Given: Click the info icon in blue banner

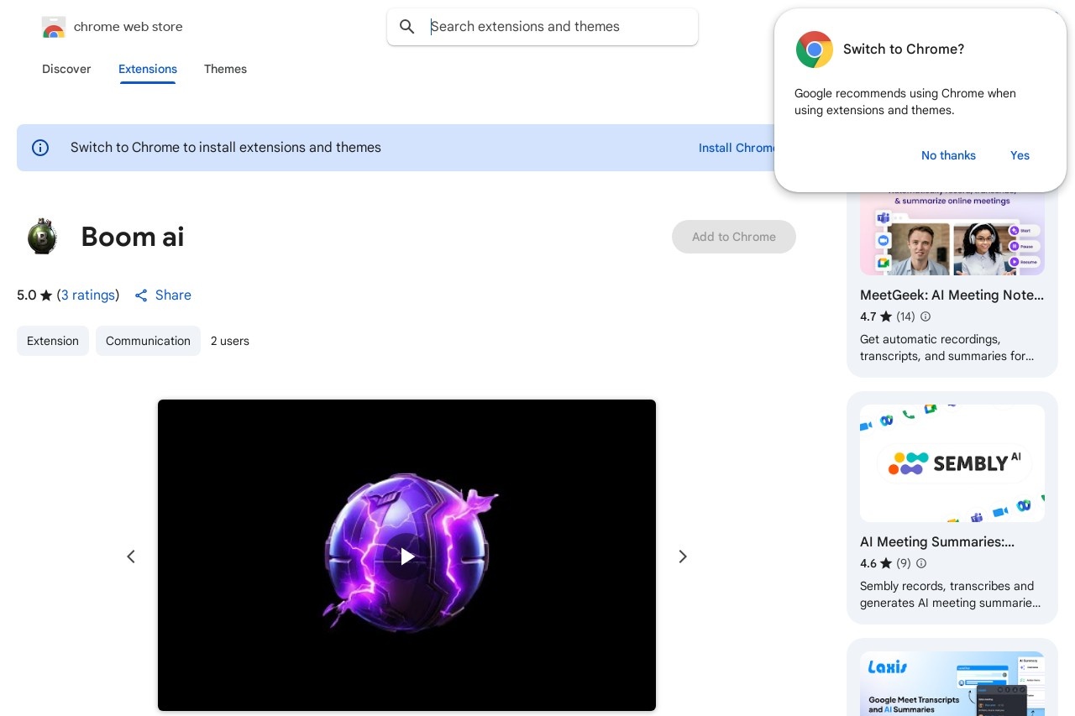Looking at the screenshot, I should 40,148.
